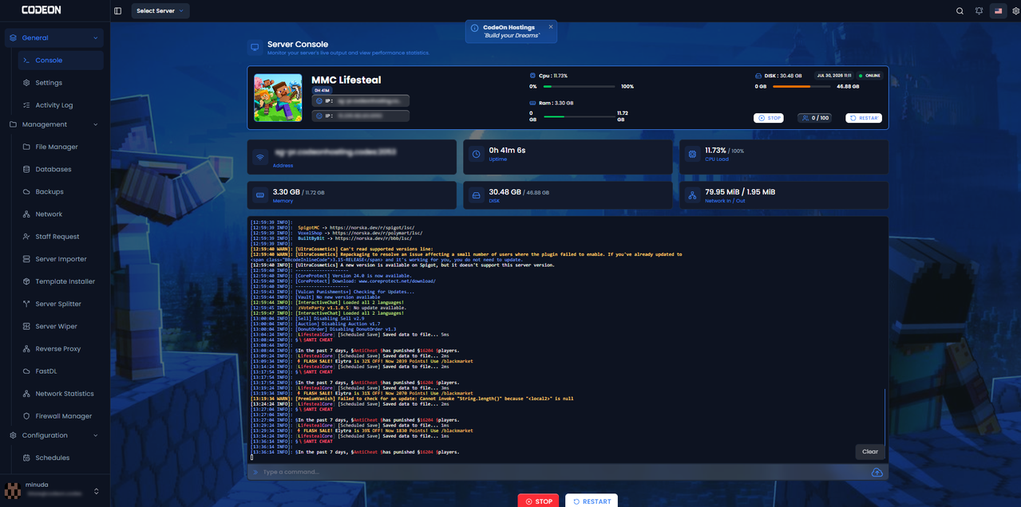Image resolution: width=1021 pixels, height=507 pixels.
Task: Collapse the Management section
Action: pyautogui.click(x=55, y=124)
